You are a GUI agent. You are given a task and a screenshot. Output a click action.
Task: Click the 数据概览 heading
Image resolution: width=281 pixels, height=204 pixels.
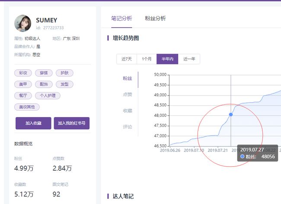click(23, 144)
